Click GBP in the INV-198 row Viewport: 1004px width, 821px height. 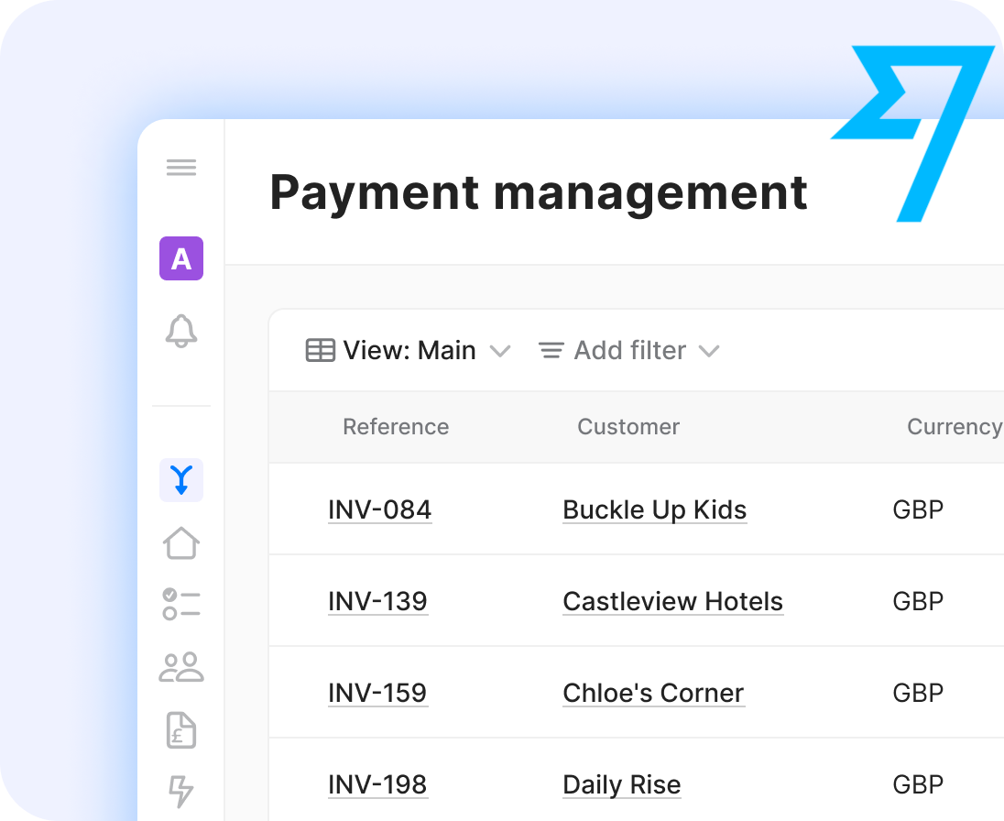918,784
